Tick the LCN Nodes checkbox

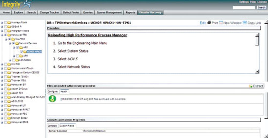tap(14, 60)
